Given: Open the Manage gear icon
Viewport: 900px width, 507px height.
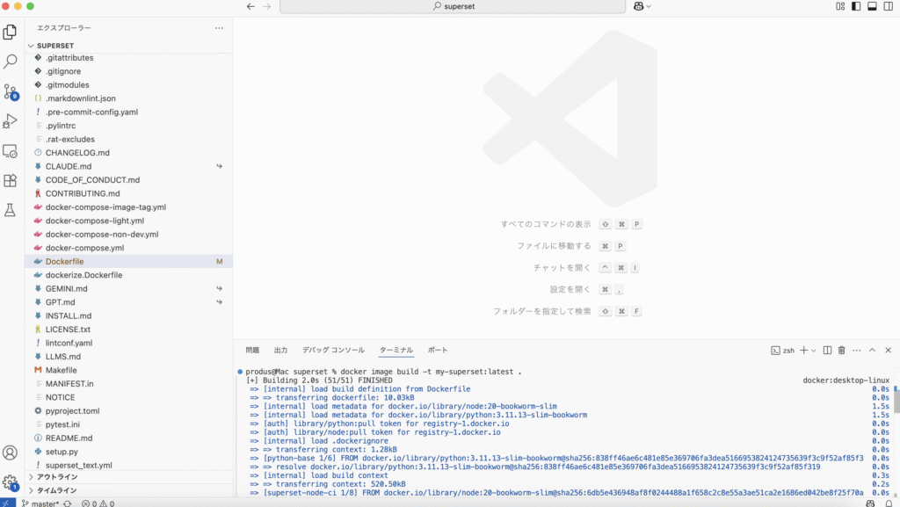Looking at the screenshot, I should [x=11, y=482].
